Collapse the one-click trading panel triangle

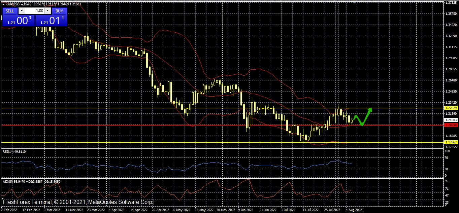tap(4, 4)
